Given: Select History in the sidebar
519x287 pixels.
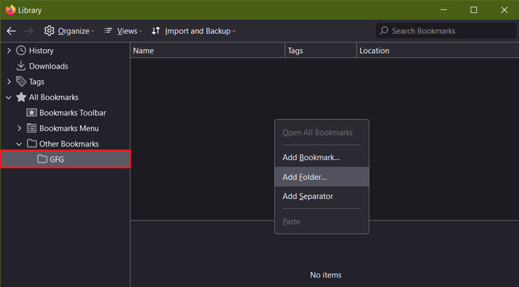Looking at the screenshot, I should (x=41, y=51).
